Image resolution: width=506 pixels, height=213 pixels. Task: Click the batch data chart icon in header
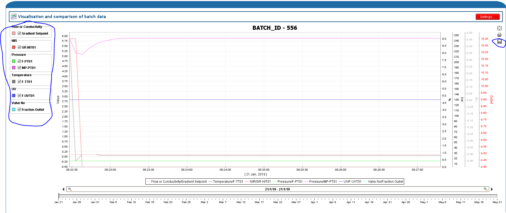coord(14,16)
